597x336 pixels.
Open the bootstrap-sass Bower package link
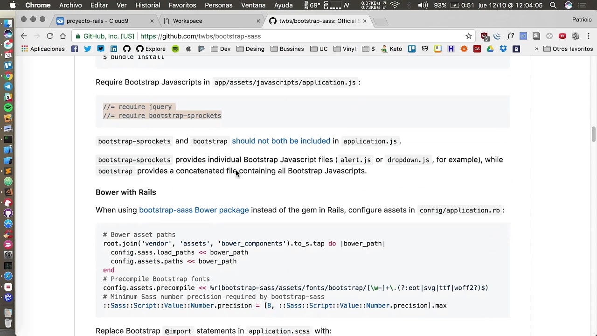194,210
